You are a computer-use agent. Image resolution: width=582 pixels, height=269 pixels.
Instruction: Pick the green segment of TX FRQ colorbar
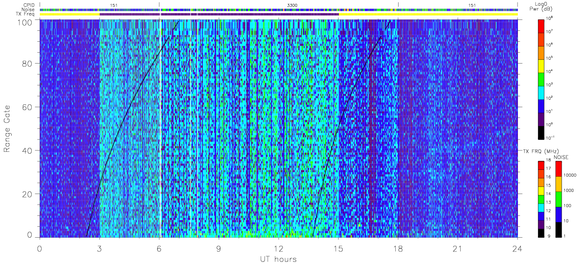click(x=541, y=199)
